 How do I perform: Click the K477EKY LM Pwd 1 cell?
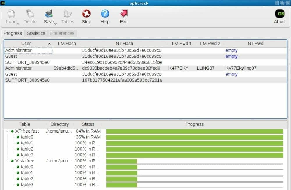[x=178, y=68]
